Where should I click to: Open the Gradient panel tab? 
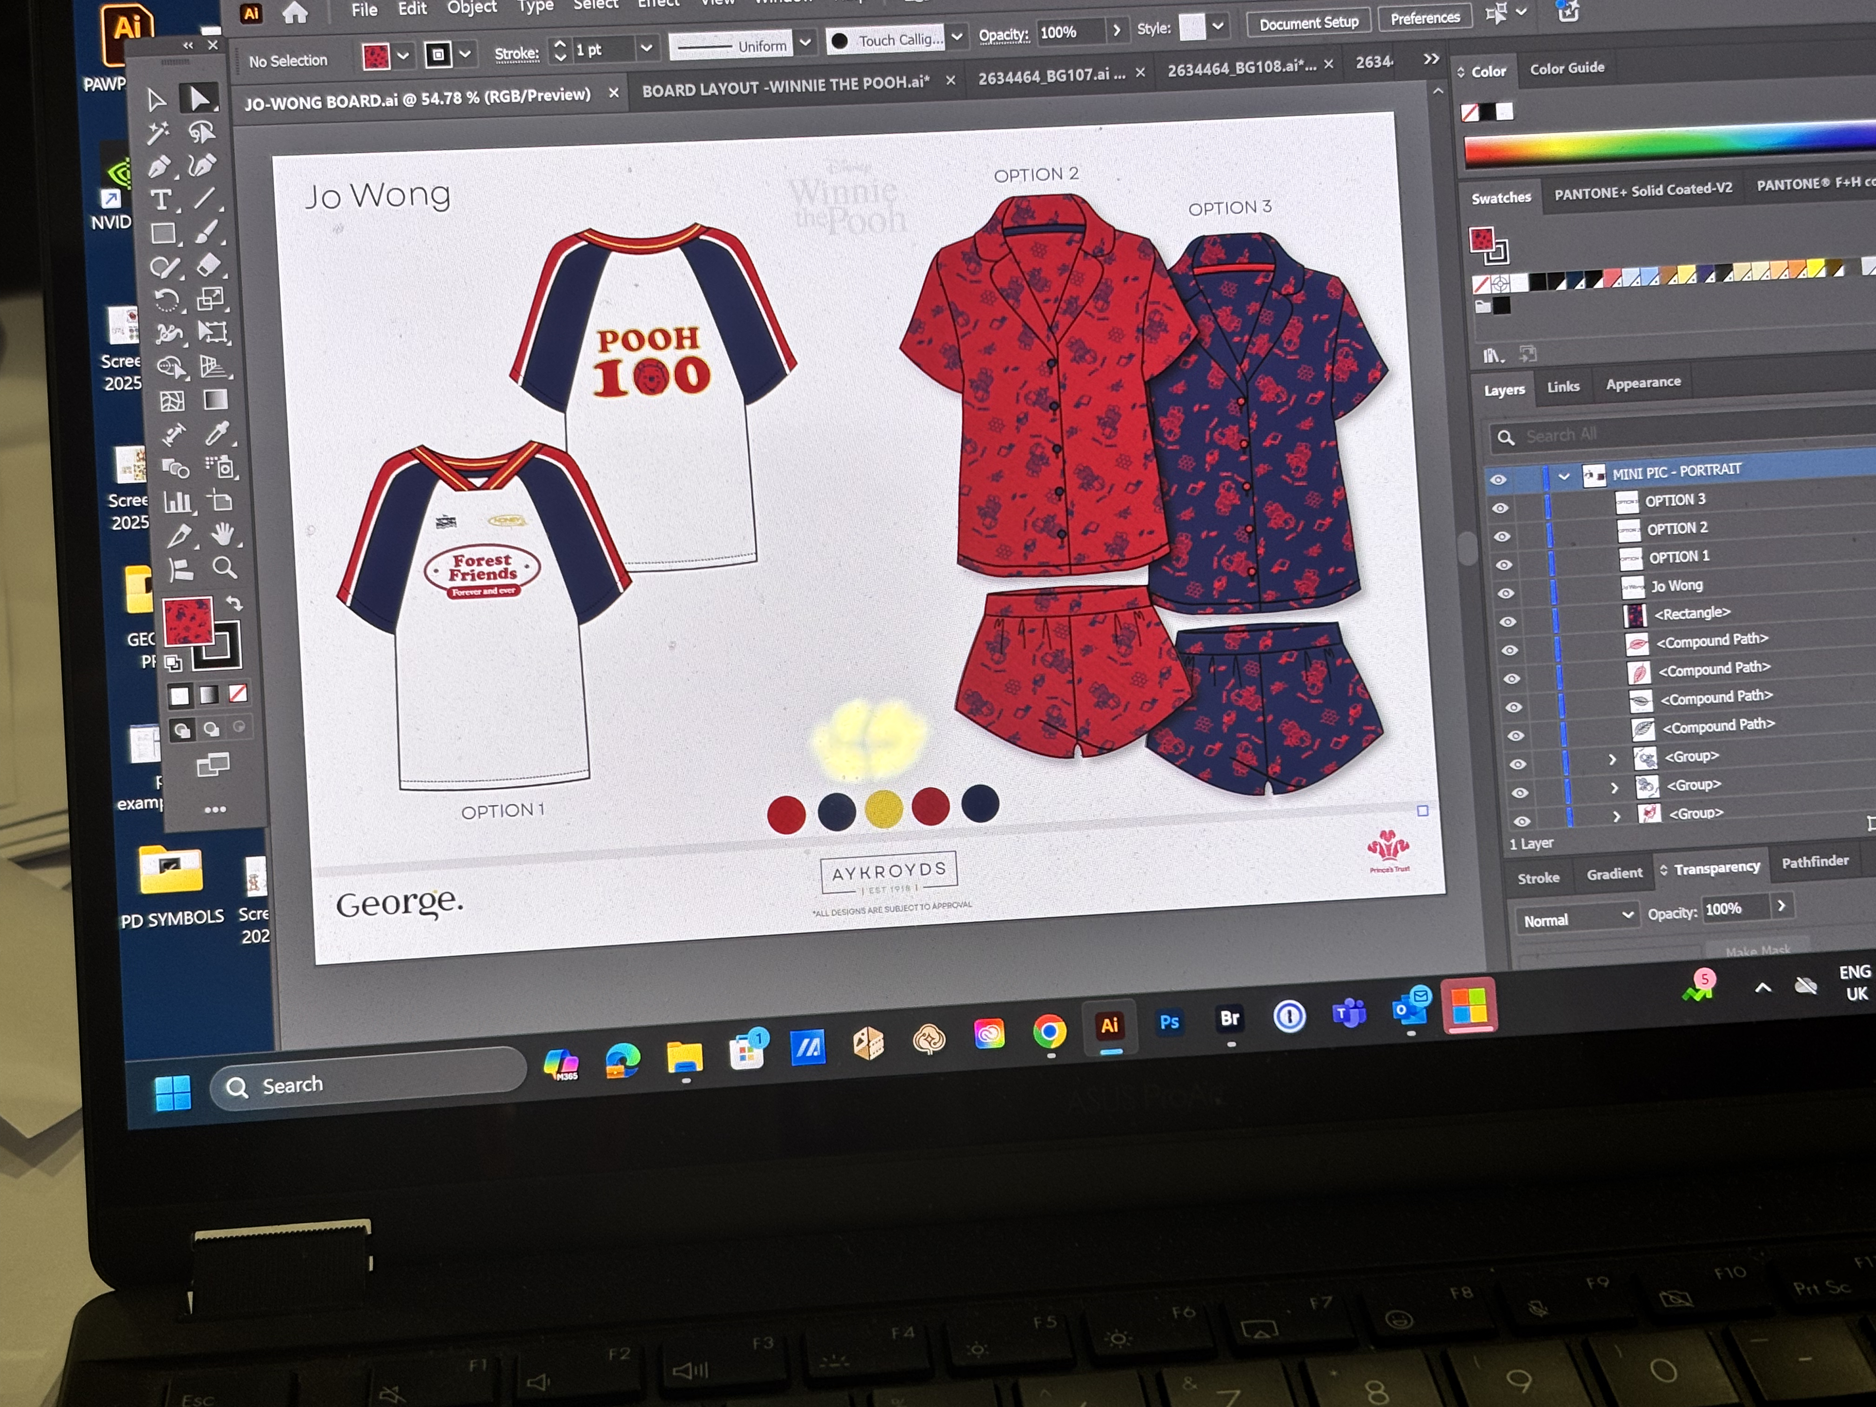tap(1614, 873)
